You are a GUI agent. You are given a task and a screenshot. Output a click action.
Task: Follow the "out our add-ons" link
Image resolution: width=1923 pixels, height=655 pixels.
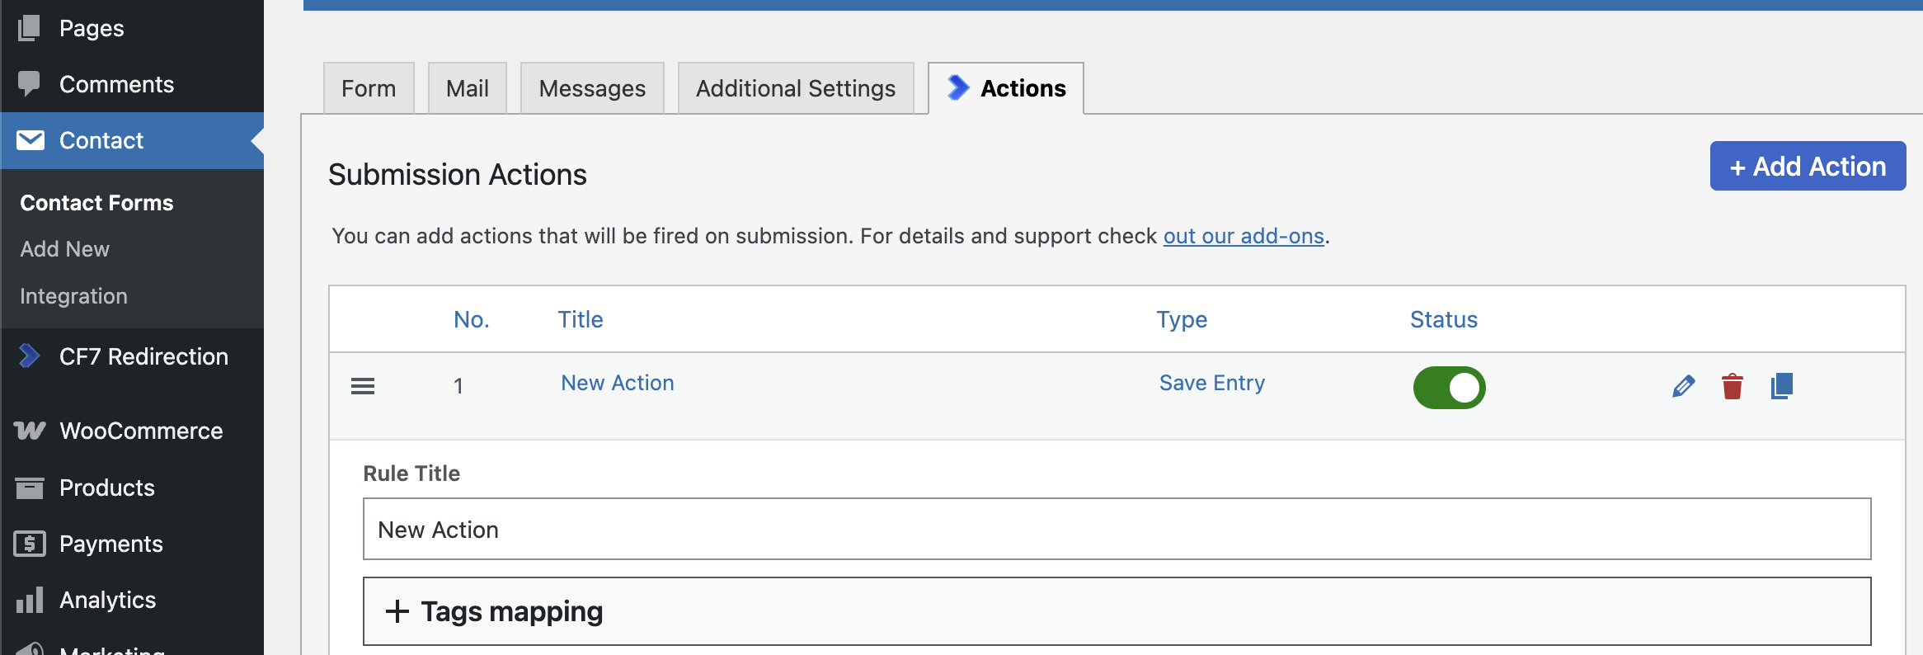(x=1243, y=236)
